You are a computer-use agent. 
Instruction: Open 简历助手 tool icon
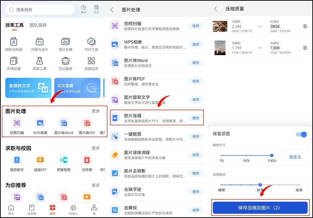(x=17, y=160)
